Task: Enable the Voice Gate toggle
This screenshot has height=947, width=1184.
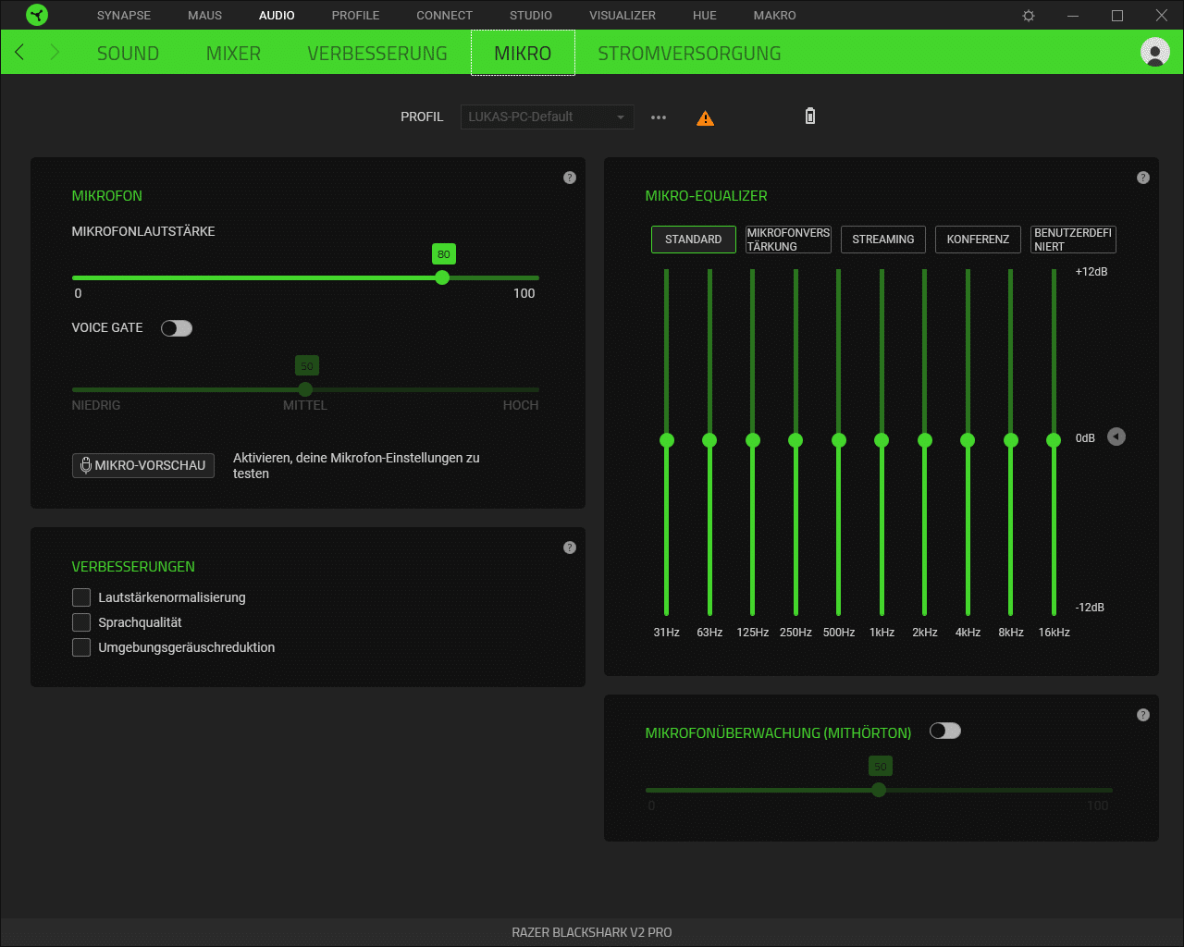Action: [x=177, y=328]
